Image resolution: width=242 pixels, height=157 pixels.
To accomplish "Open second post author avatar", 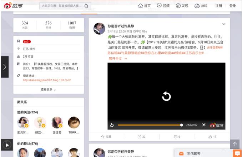I will [99, 153].
